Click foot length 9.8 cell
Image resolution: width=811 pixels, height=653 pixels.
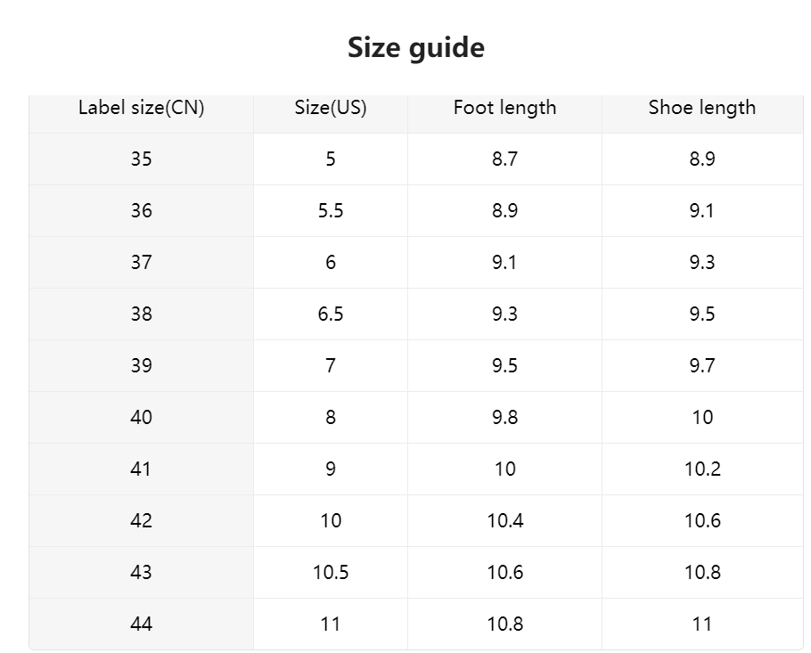(504, 418)
